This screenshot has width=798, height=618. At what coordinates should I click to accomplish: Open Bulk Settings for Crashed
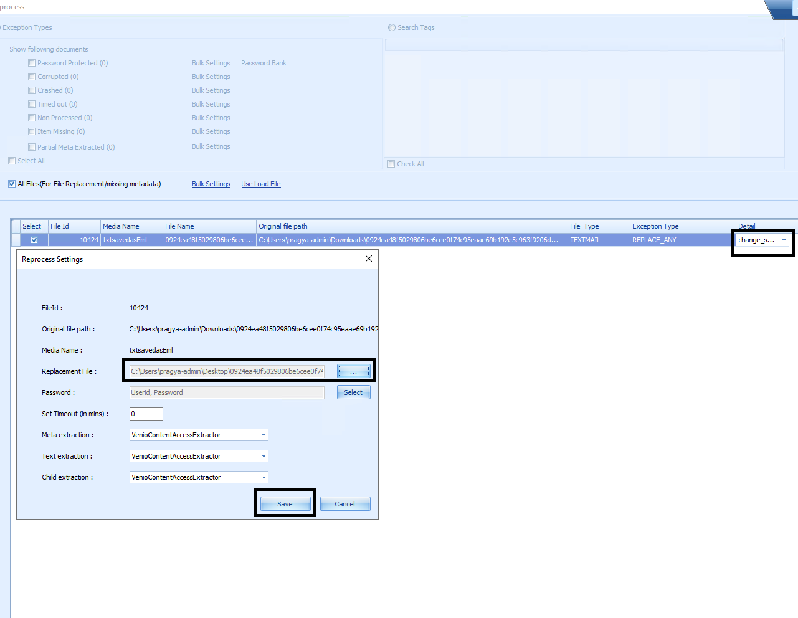[x=211, y=90]
